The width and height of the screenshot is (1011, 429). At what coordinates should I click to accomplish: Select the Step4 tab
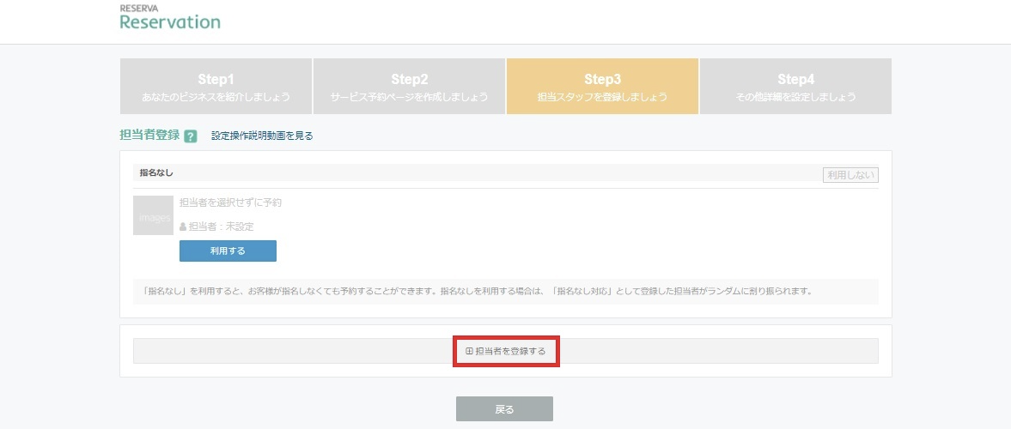795,87
